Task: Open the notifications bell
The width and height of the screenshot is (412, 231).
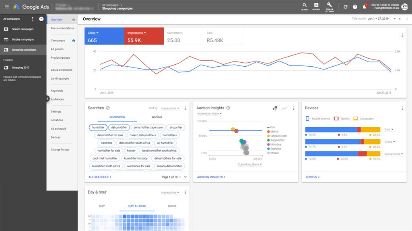Action: tap(365, 7)
